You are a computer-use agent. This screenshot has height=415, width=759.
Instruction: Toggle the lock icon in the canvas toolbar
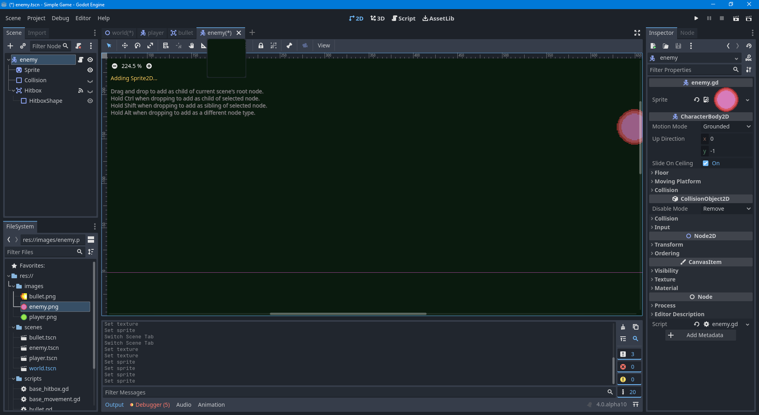tap(261, 45)
